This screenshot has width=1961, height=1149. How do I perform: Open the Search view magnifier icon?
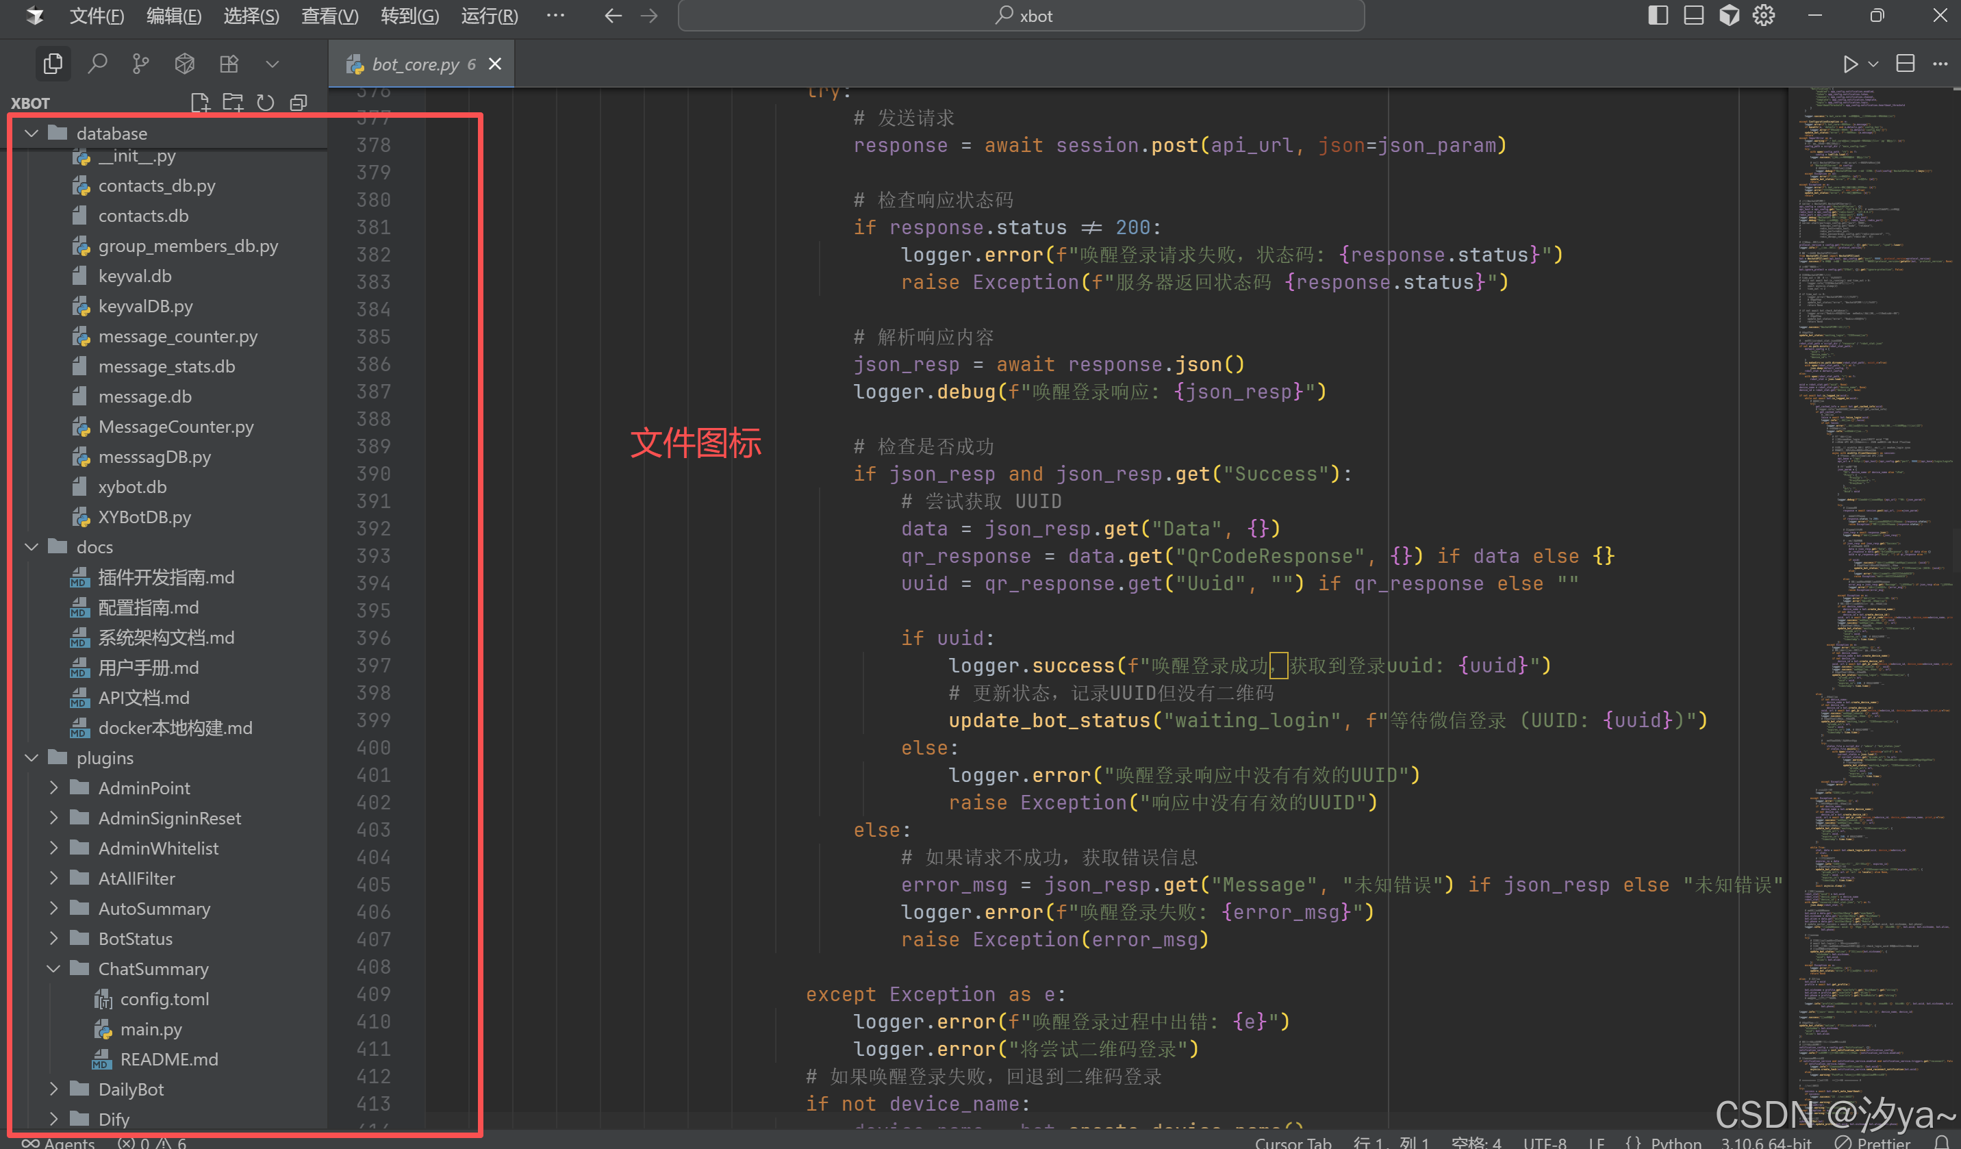point(97,64)
